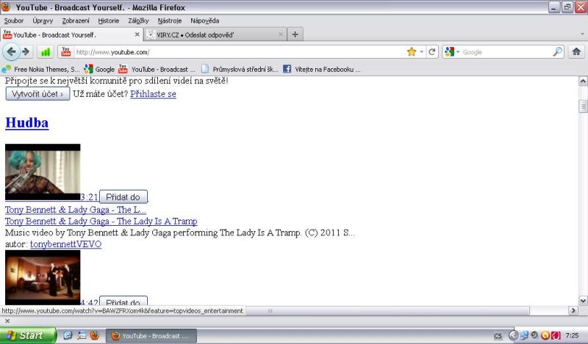
Task: Launch Firefox from quick launch
Action: (95, 335)
